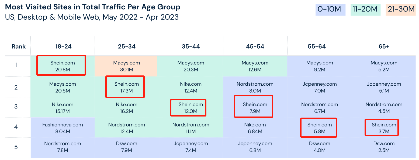The width and height of the screenshot is (419, 160).
Task: Select the Jcpenney.com 7.4M cell
Action: pos(191,147)
